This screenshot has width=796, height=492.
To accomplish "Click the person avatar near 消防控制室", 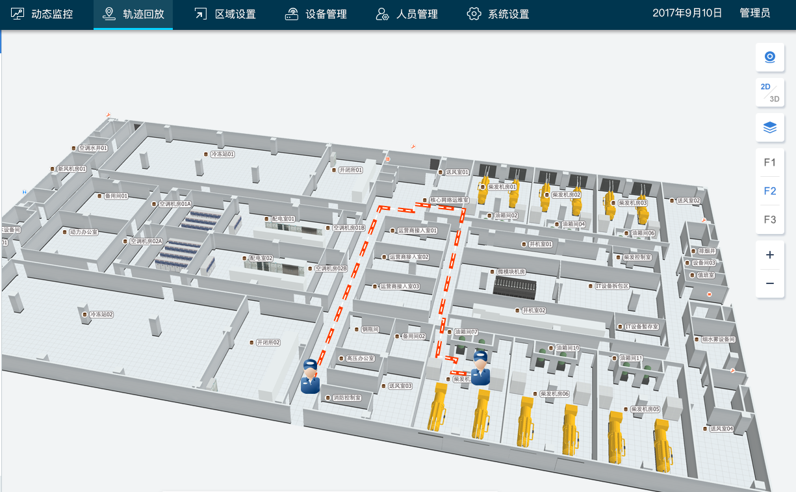I will [310, 376].
